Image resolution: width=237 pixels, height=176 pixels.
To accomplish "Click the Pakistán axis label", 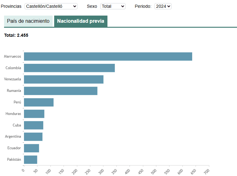I will point(14,159).
